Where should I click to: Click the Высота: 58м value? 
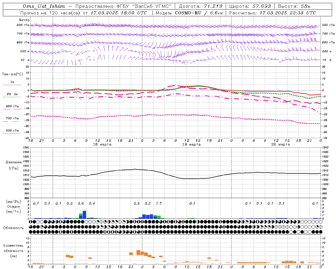tap(294, 6)
